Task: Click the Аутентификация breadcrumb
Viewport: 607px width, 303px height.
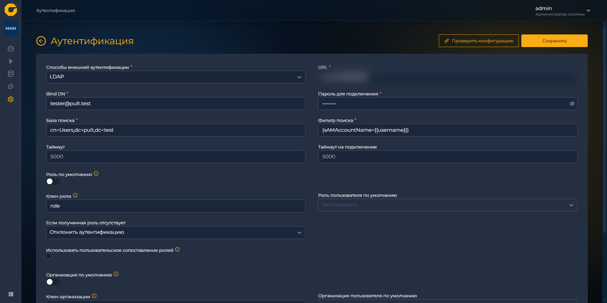Action: pyautogui.click(x=55, y=10)
